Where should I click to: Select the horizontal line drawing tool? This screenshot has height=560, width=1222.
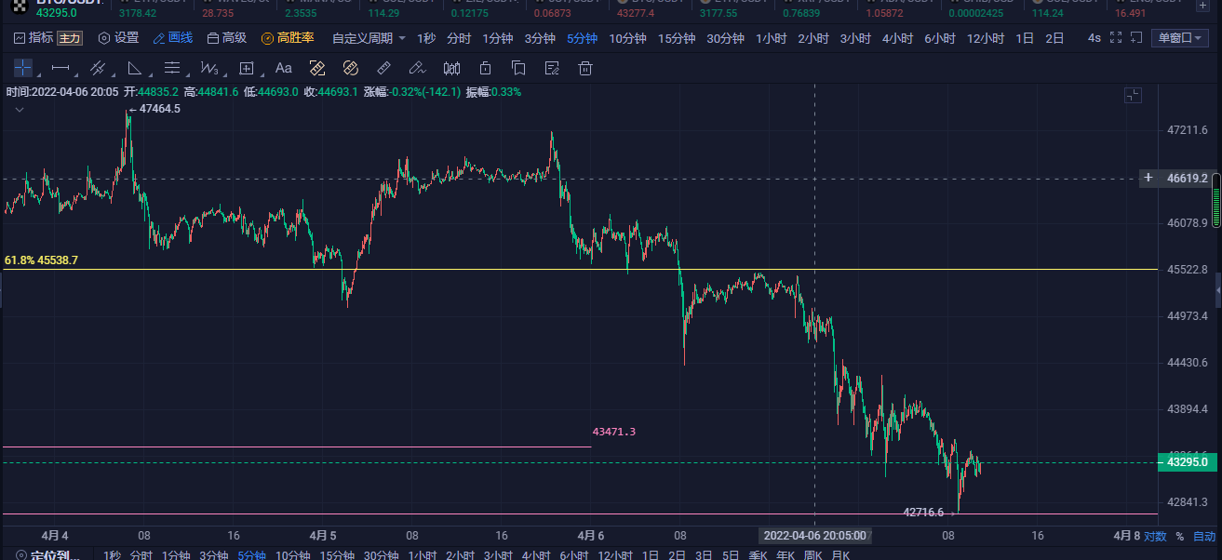(60, 68)
